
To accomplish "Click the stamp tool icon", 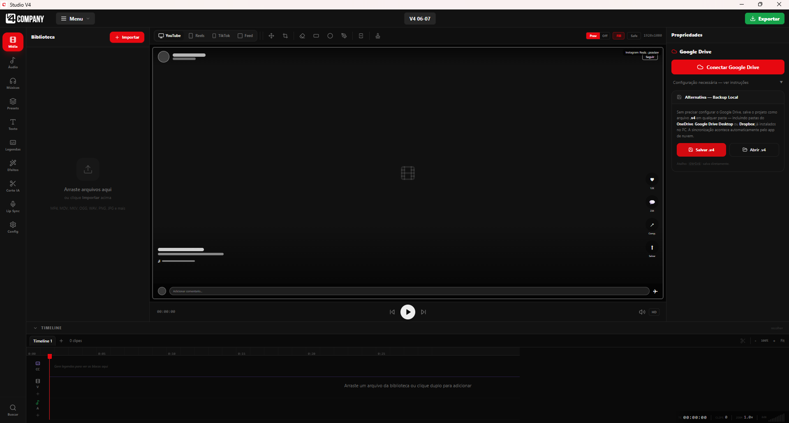I will pyautogui.click(x=378, y=36).
